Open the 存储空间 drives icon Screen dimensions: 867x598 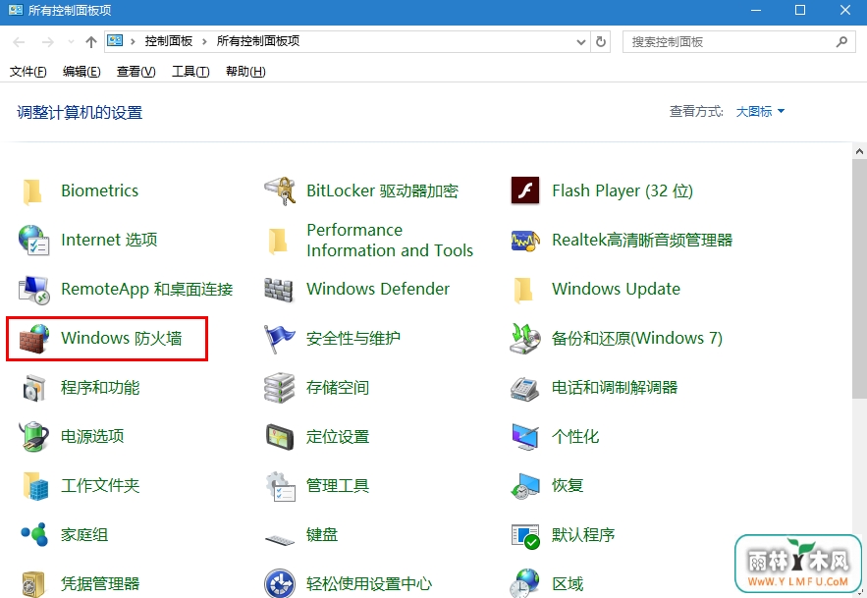point(279,388)
